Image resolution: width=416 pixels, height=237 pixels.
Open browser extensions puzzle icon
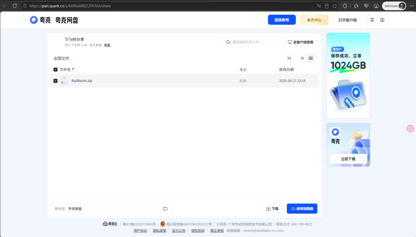(x=345, y=6)
